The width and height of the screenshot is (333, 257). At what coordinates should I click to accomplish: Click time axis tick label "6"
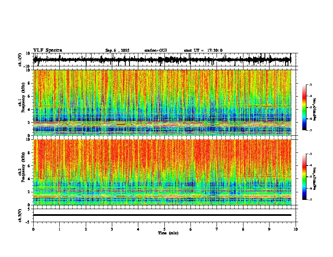[x=190, y=229]
